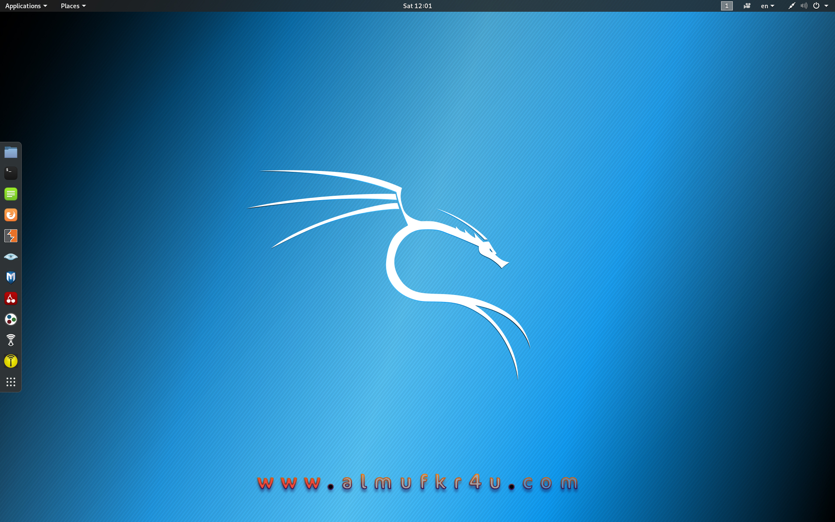The height and width of the screenshot is (522, 835).
Task: Open the yellow circle antenna dock icon
Action: tap(11, 361)
